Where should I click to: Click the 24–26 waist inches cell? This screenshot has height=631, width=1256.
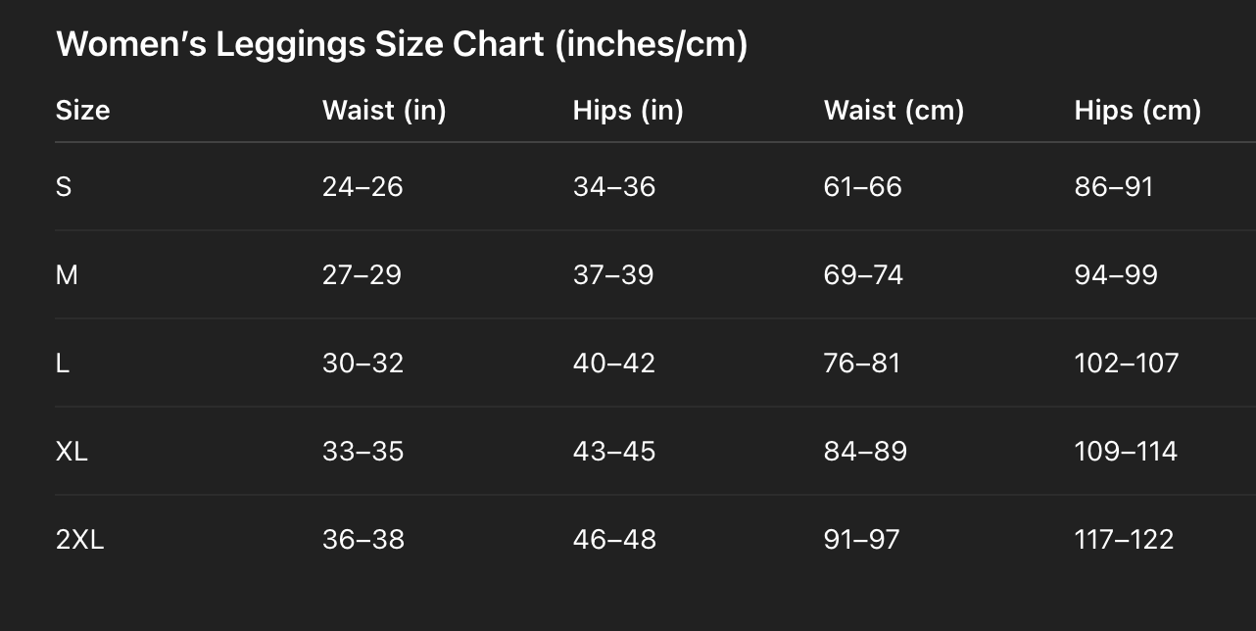[362, 186]
